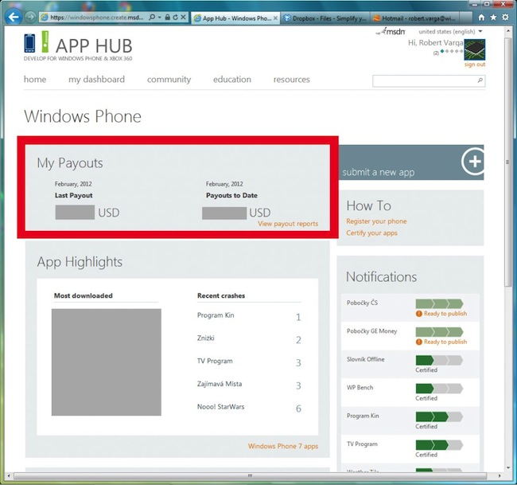
Task: Click Robert Varga's profile avatar
Action: (x=475, y=49)
